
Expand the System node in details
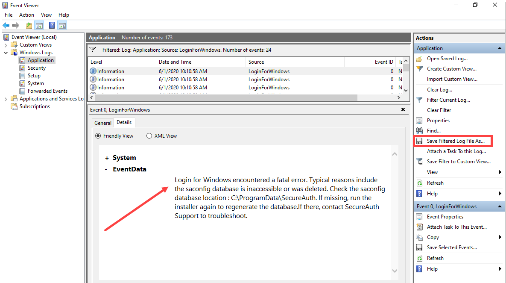(x=107, y=158)
